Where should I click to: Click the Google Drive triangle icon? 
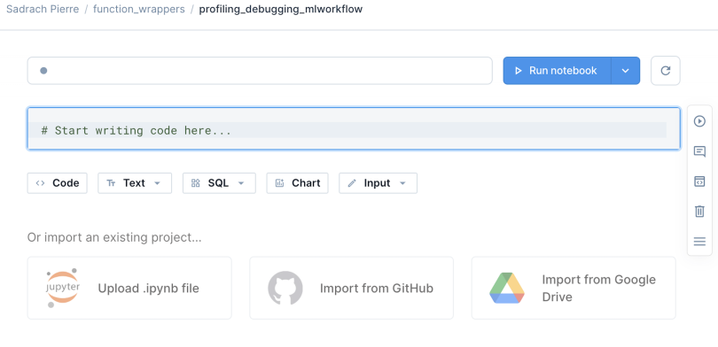click(507, 288)
